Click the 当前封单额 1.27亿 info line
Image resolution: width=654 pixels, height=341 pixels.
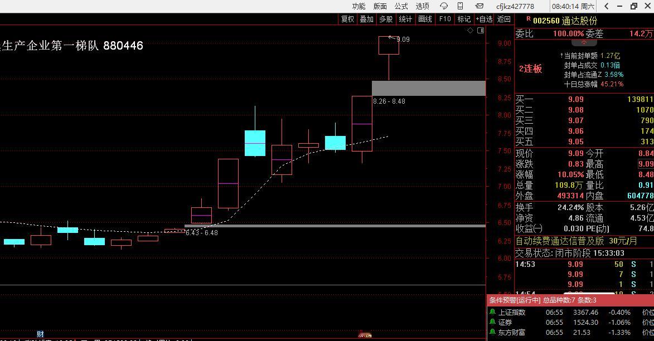point(590,56)
